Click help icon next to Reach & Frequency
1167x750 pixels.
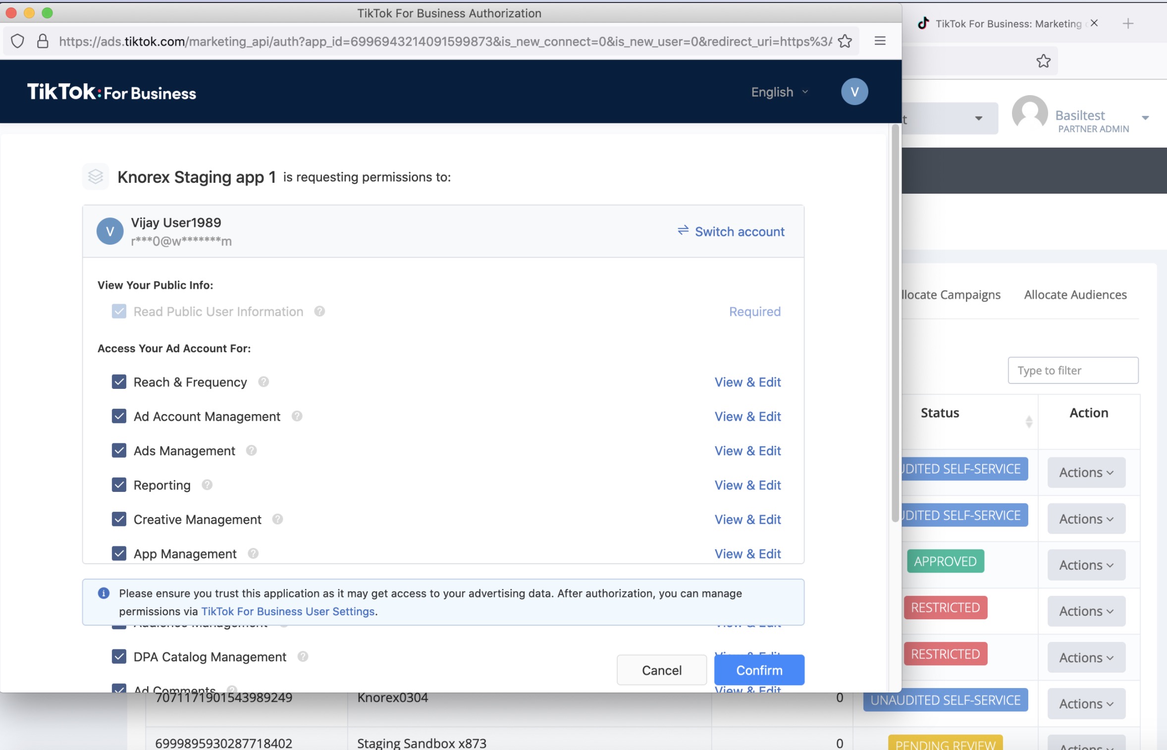(x=264, y=382)
